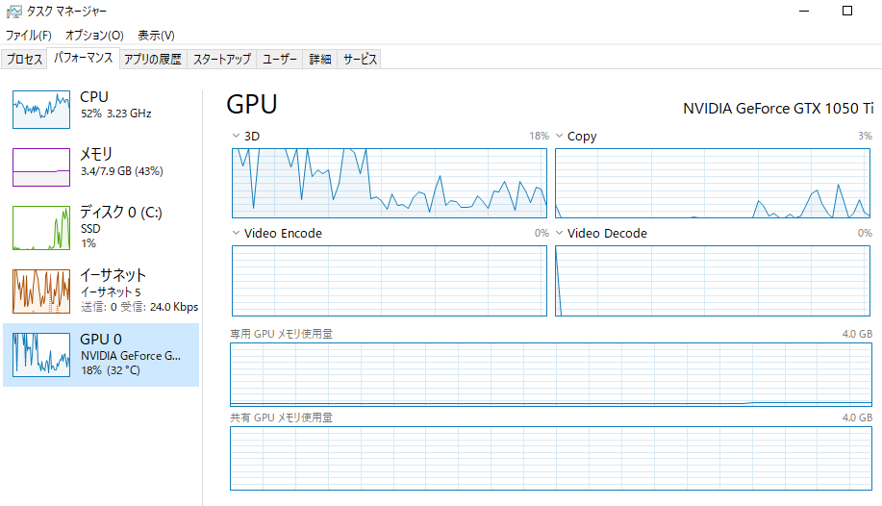Open the ユーザー tab
882x506 pixels.
280,60
